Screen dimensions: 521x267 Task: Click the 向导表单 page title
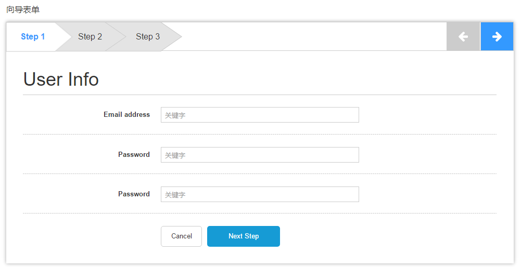[x=23, y=9]
